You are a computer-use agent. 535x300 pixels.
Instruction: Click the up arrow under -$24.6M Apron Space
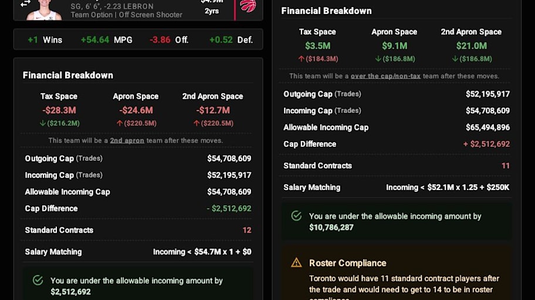[x=120, y=123]
